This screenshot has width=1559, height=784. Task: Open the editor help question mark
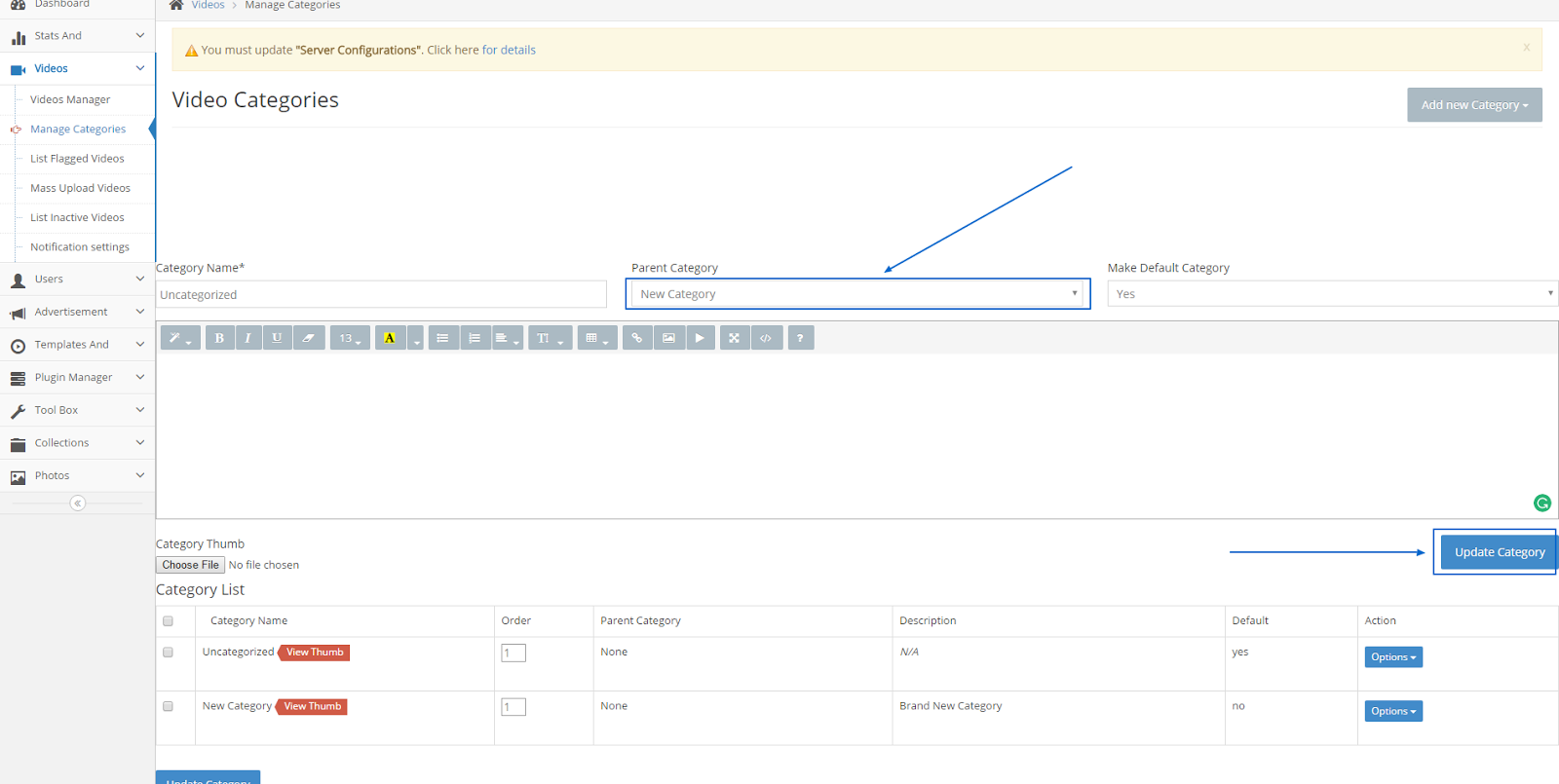(x=800, y=338)
